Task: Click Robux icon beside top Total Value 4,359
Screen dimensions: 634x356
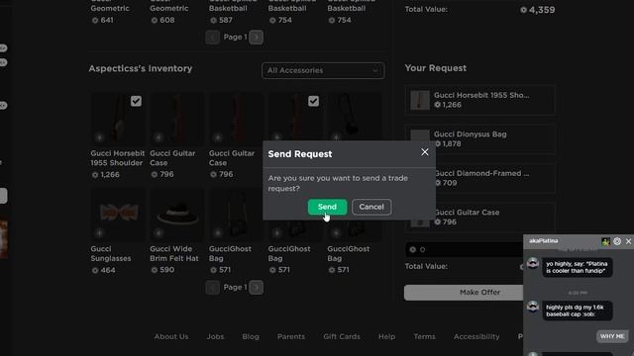Action: point(524,10)
